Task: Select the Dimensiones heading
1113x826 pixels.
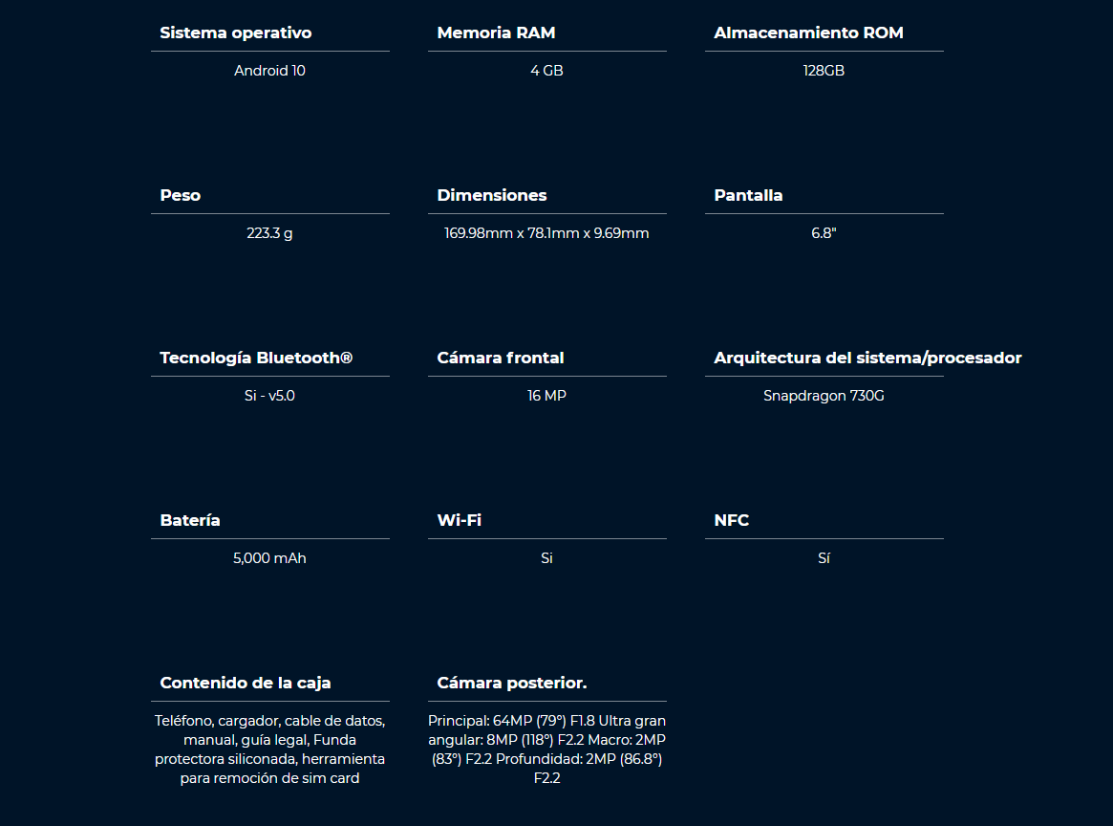Action: click(x=492, y=195)
